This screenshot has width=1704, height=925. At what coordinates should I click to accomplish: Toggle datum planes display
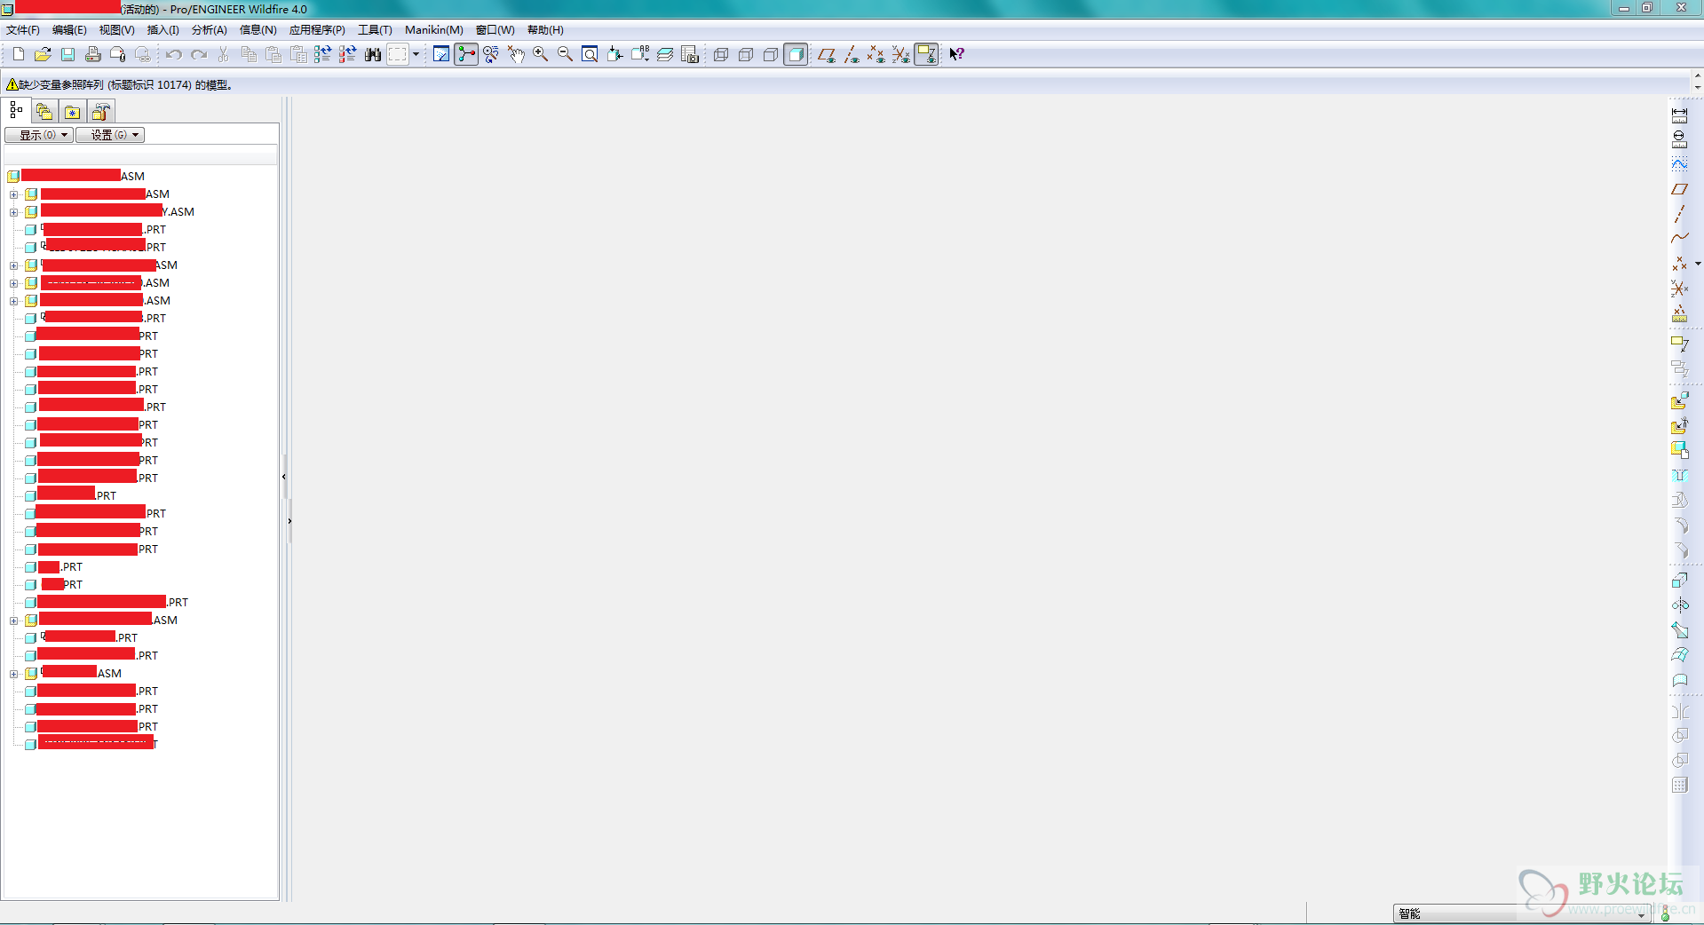(x=827, y=54)
